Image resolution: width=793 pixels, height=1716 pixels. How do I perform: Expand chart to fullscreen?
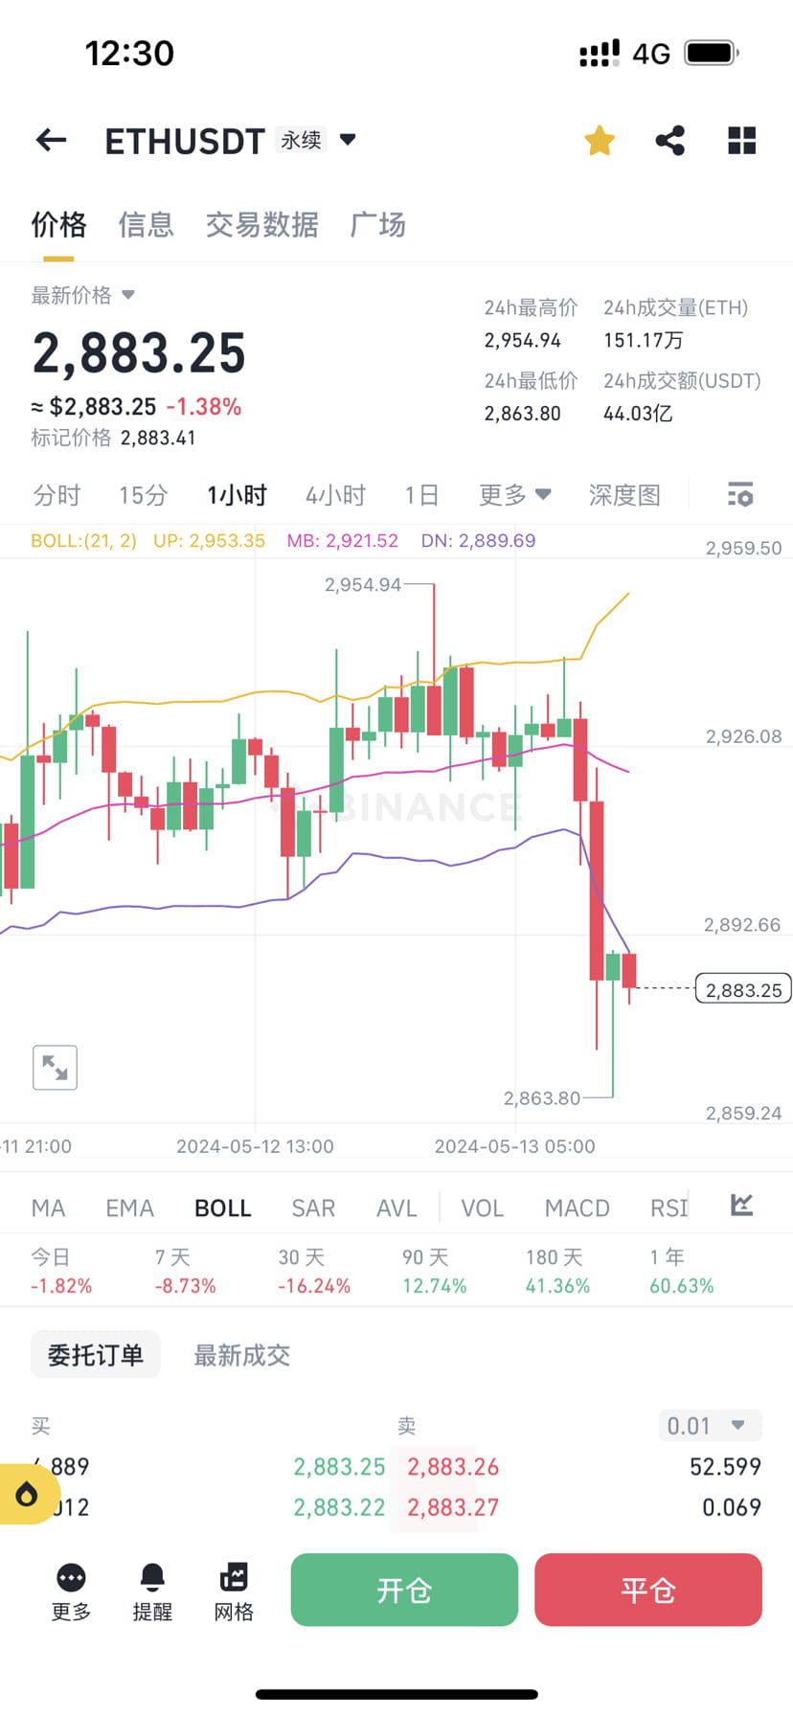(55, 1067)
